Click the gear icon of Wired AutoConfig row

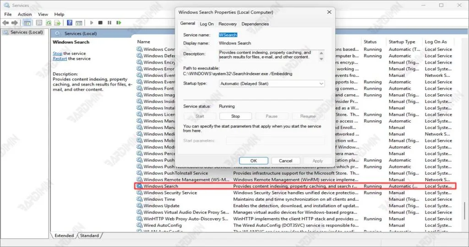[140, 225]
